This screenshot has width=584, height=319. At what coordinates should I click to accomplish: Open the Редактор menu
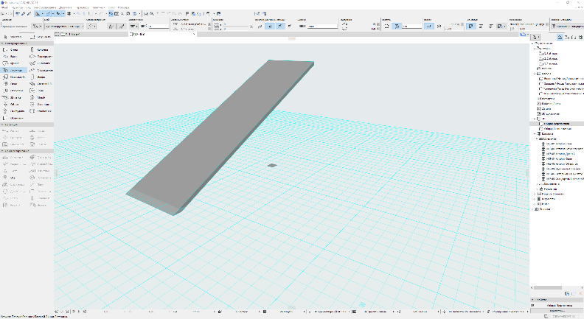[x=17, y=7]
